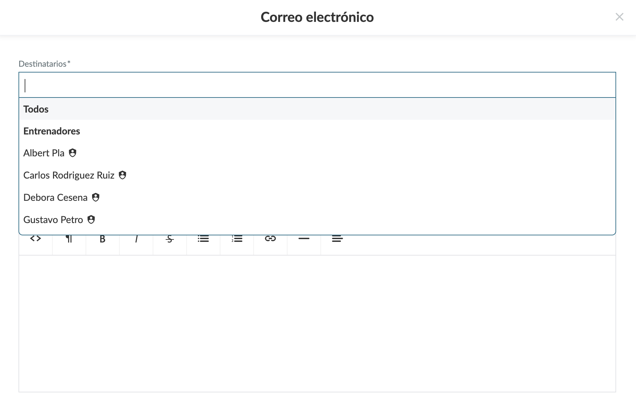The width and height of the screenshot is (636, 403).
Task: Apply italic formatting
Action: coord(136,238)
